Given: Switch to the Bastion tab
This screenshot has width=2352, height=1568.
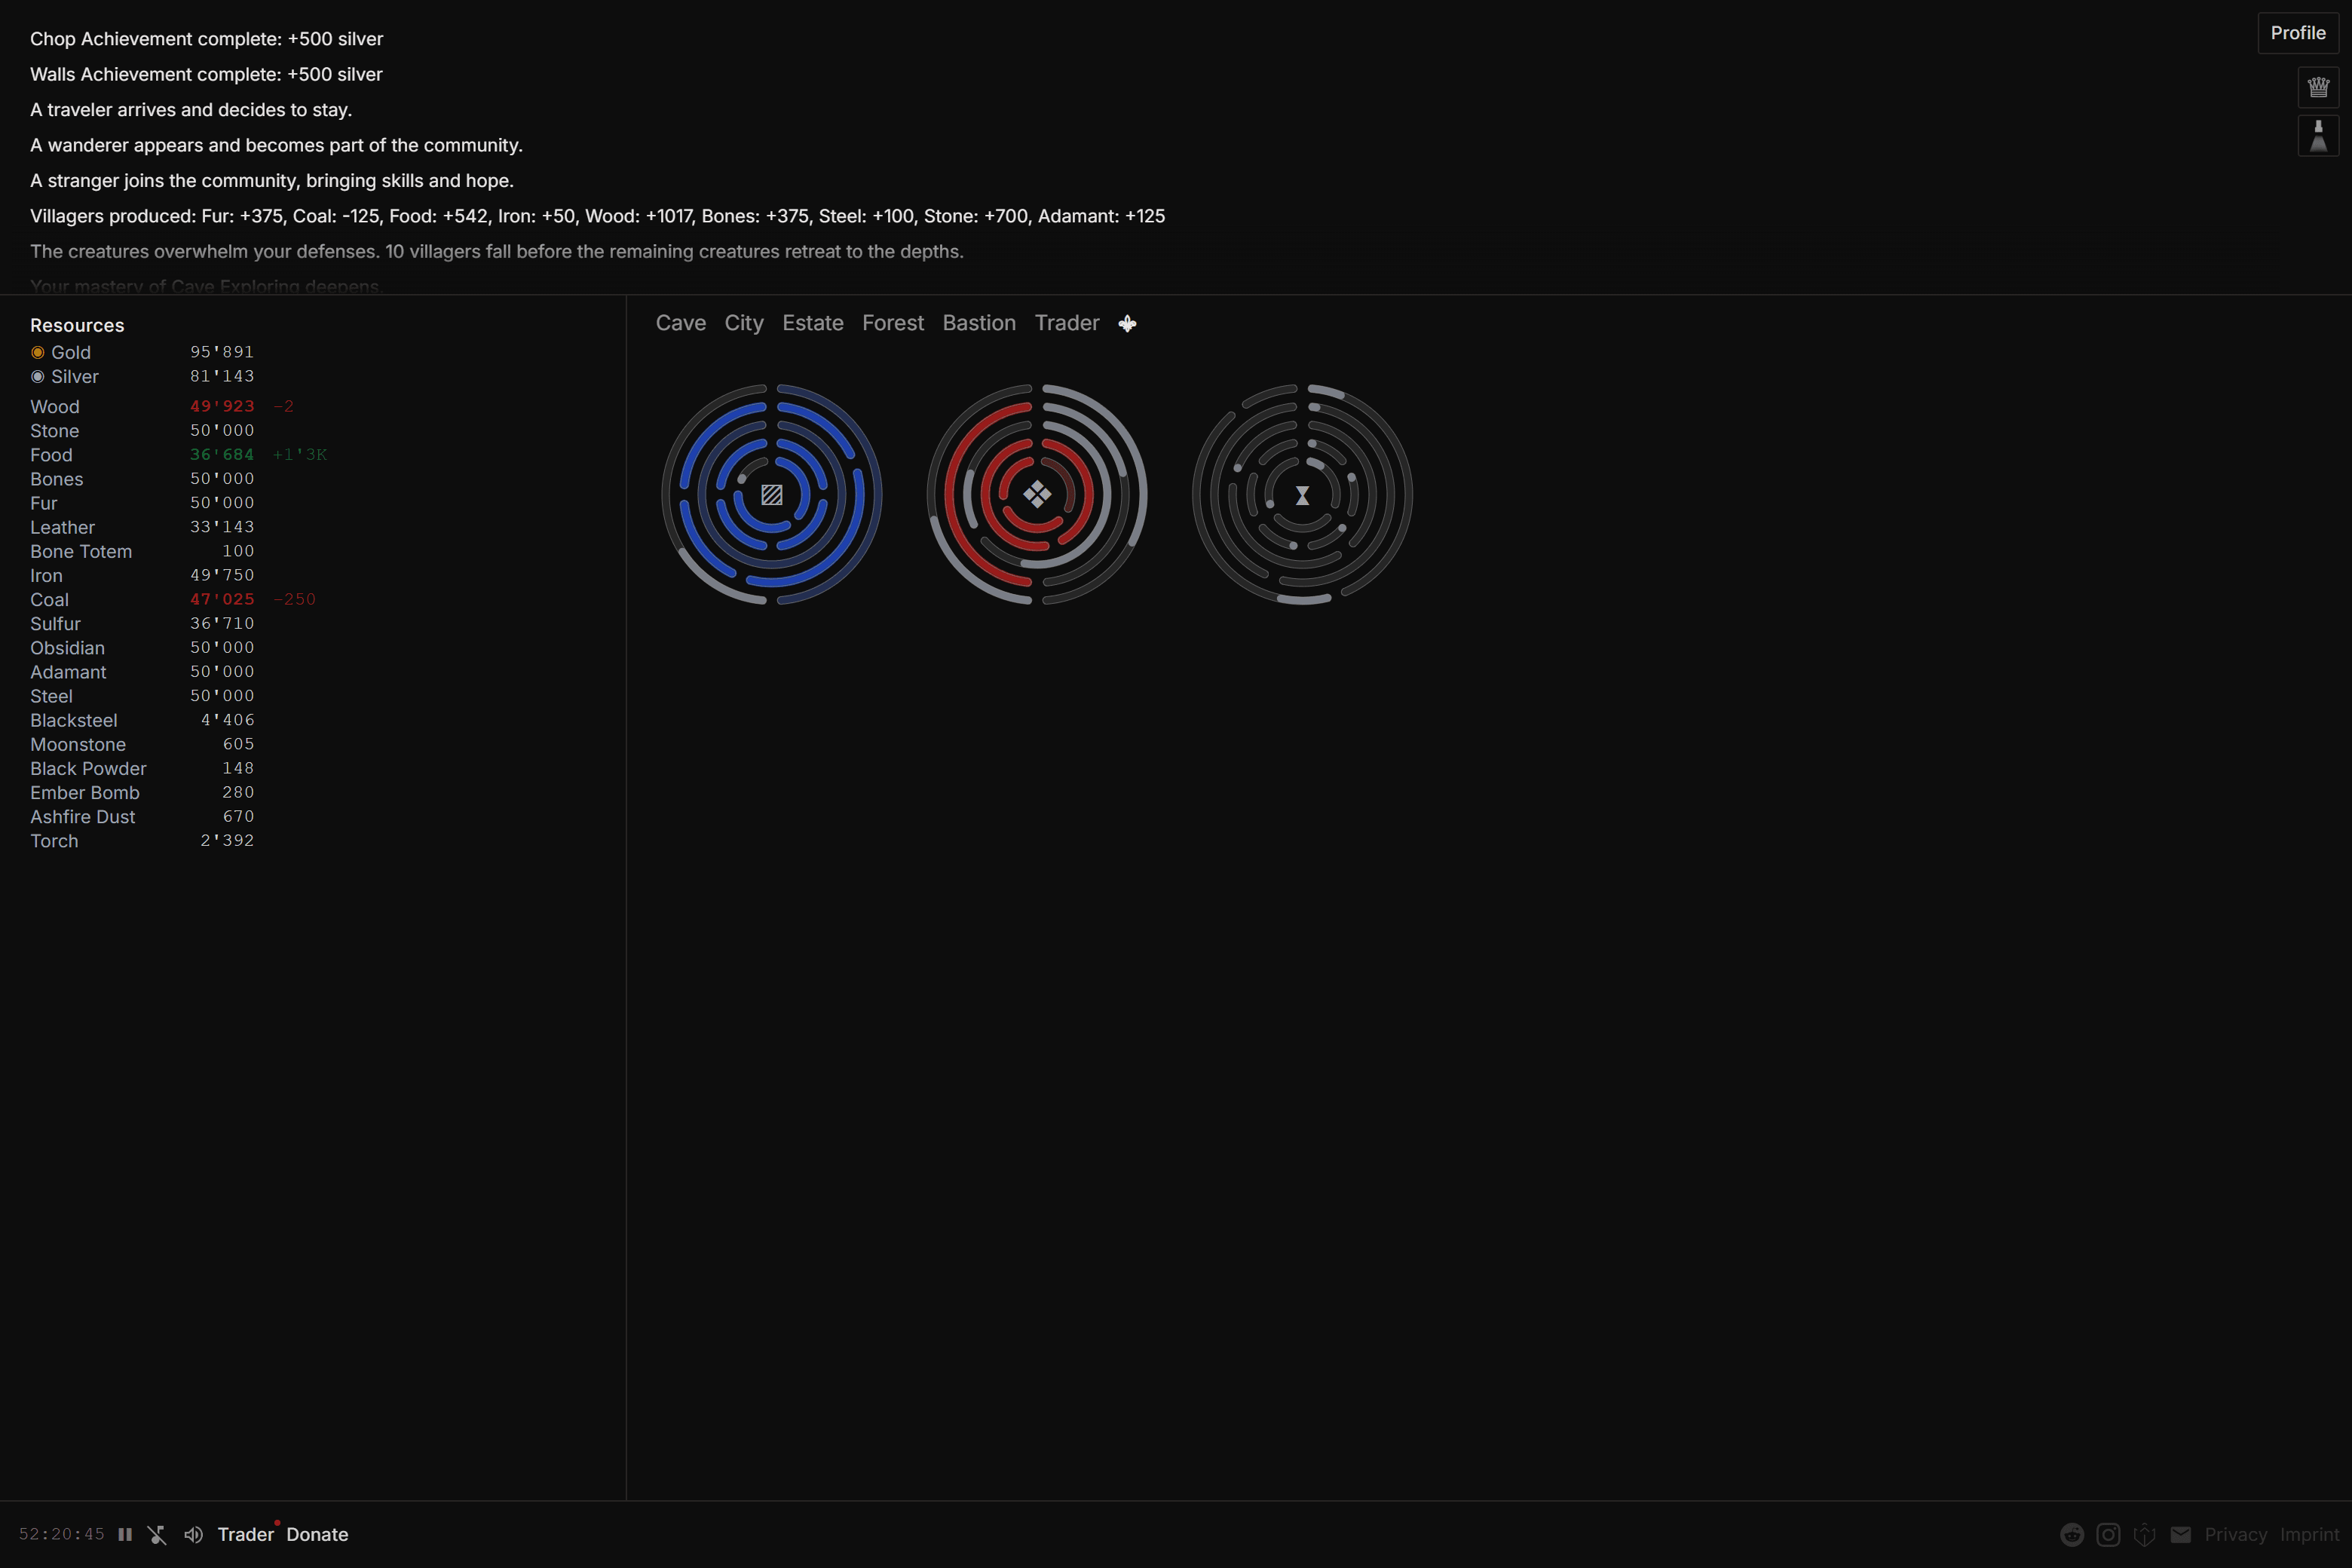Looking at the screenshot, I should [x=978, y=323].
